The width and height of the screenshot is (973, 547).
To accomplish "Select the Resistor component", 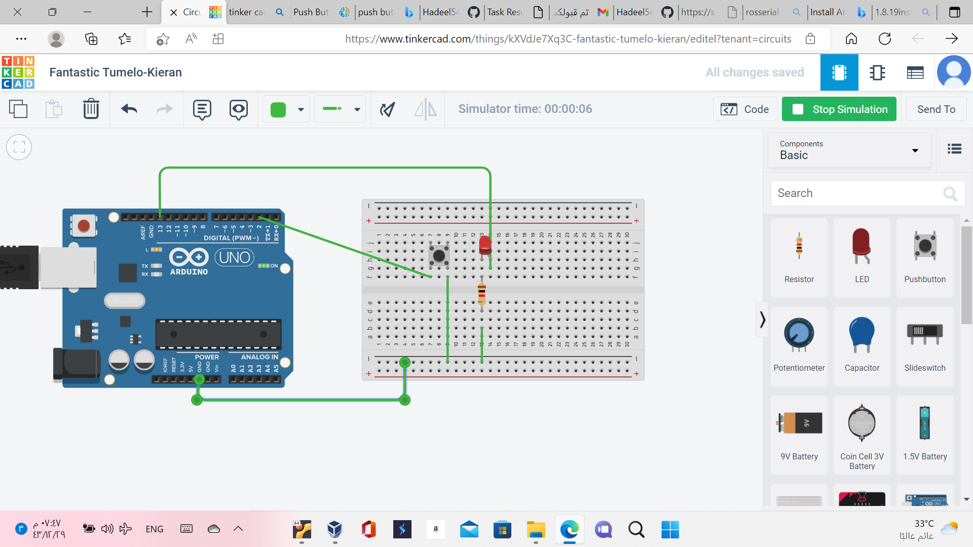I will (799, 258).
